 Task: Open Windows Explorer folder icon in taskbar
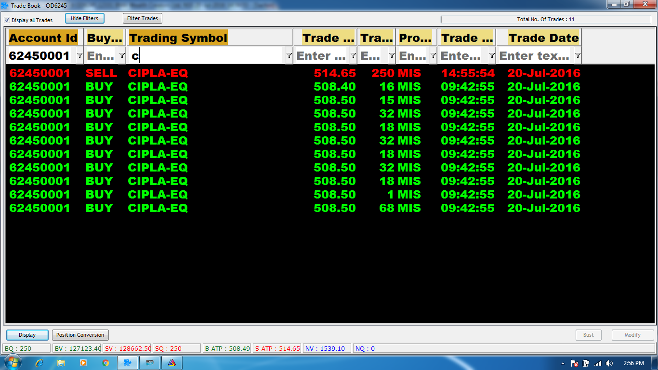click(61, 363)
